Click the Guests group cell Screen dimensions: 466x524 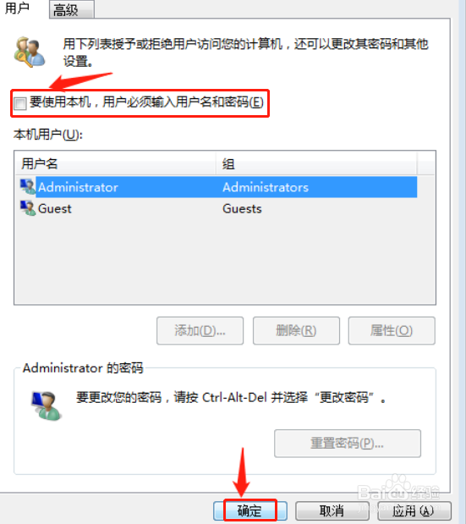click(242, 208)
